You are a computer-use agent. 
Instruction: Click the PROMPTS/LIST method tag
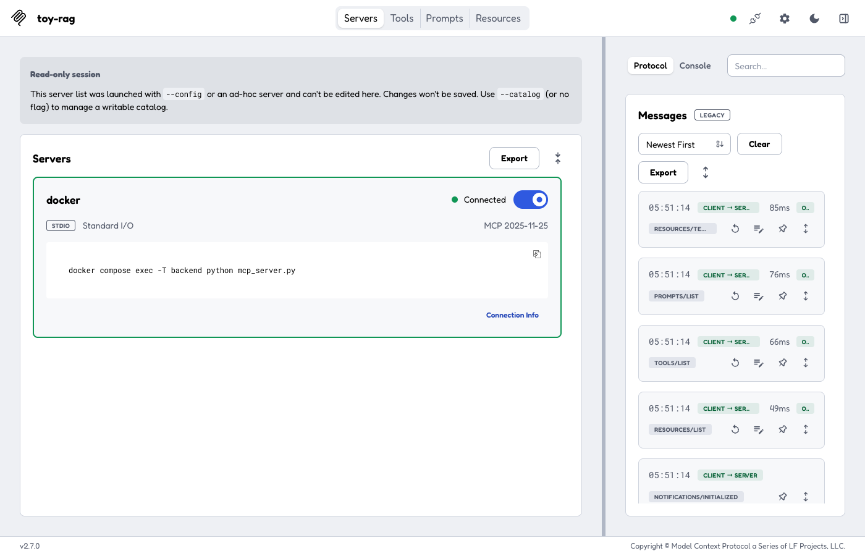[x=677, y=296]
